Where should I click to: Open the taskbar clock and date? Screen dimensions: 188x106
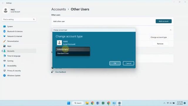click(180, 103)
